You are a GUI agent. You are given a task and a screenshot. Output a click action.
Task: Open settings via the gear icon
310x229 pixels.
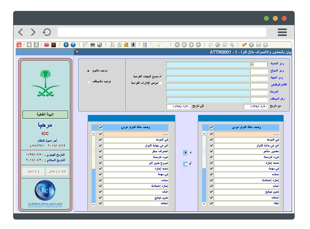[224, 44]
